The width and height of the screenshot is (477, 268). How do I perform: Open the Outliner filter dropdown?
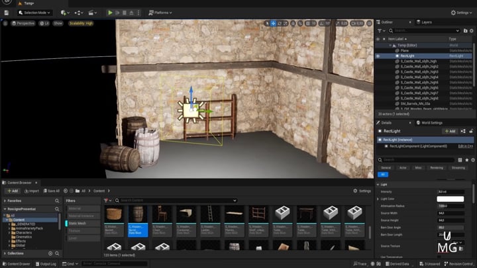tap(381, 30)
